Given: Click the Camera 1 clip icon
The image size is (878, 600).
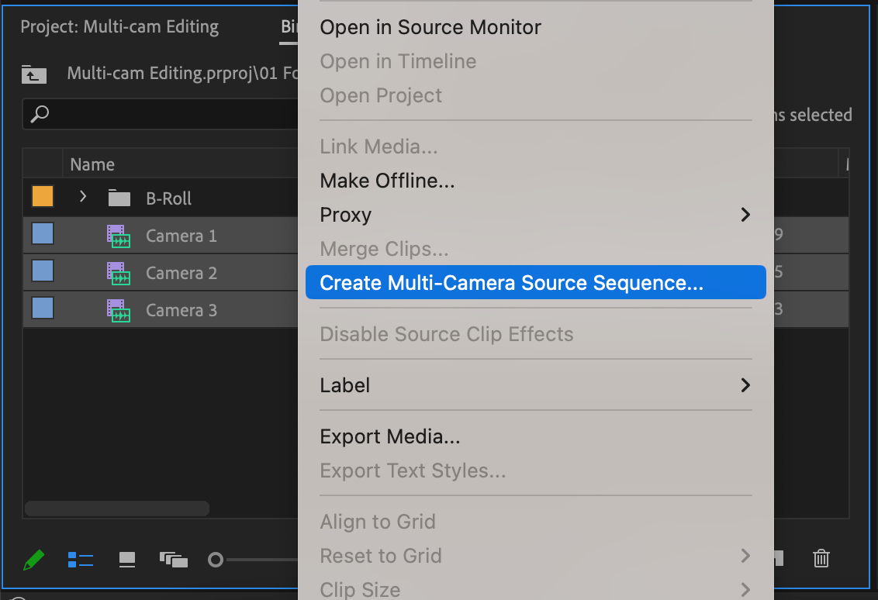Looking at the screenshot, I should [118, 236].
